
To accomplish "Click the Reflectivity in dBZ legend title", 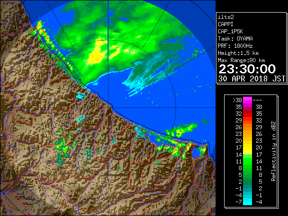I will [274, 151].
